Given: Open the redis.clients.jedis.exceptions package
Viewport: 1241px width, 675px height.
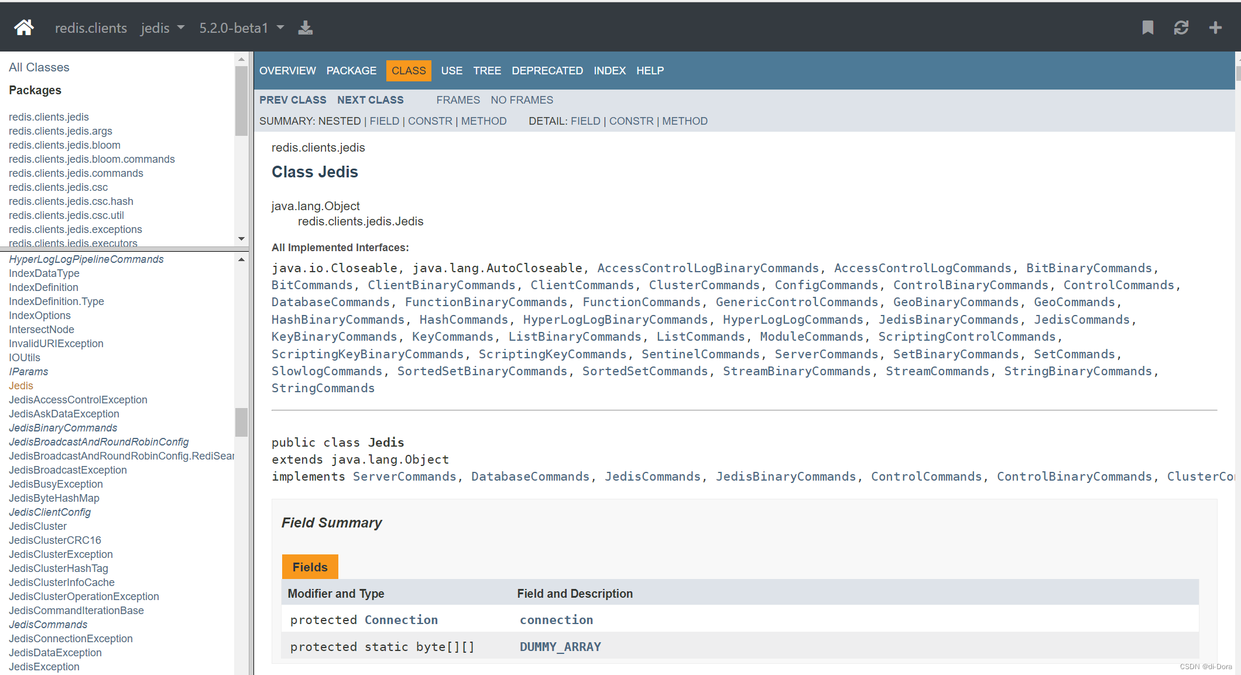Looking at the screenshot, I should point(75,229).
